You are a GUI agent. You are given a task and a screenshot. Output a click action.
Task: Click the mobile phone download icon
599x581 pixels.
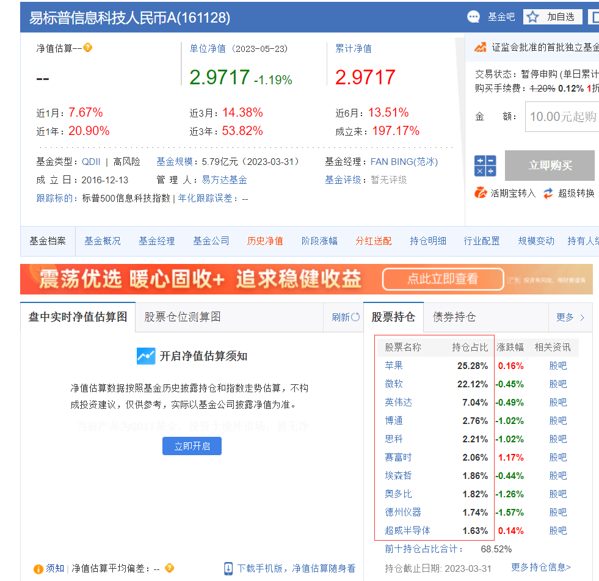click(x=228, y=568)
